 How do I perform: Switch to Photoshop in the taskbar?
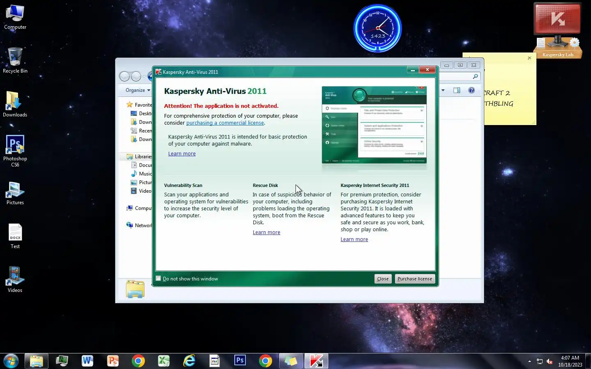[x=240, y=361]
